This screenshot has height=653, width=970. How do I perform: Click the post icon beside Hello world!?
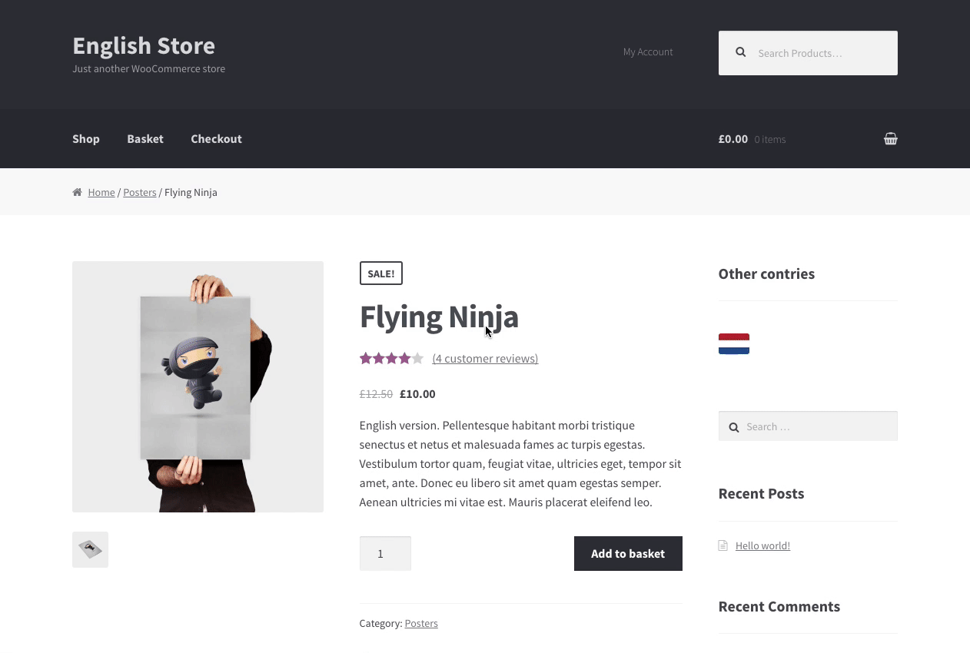tap(723, 545)
